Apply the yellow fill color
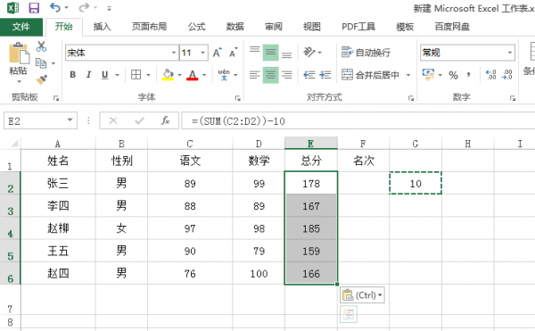Viewport: 535px width, 331px height. coord(168,75)
